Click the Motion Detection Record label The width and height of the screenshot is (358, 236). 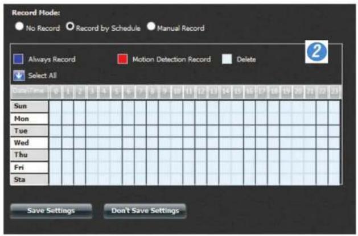tap(172, 60)
